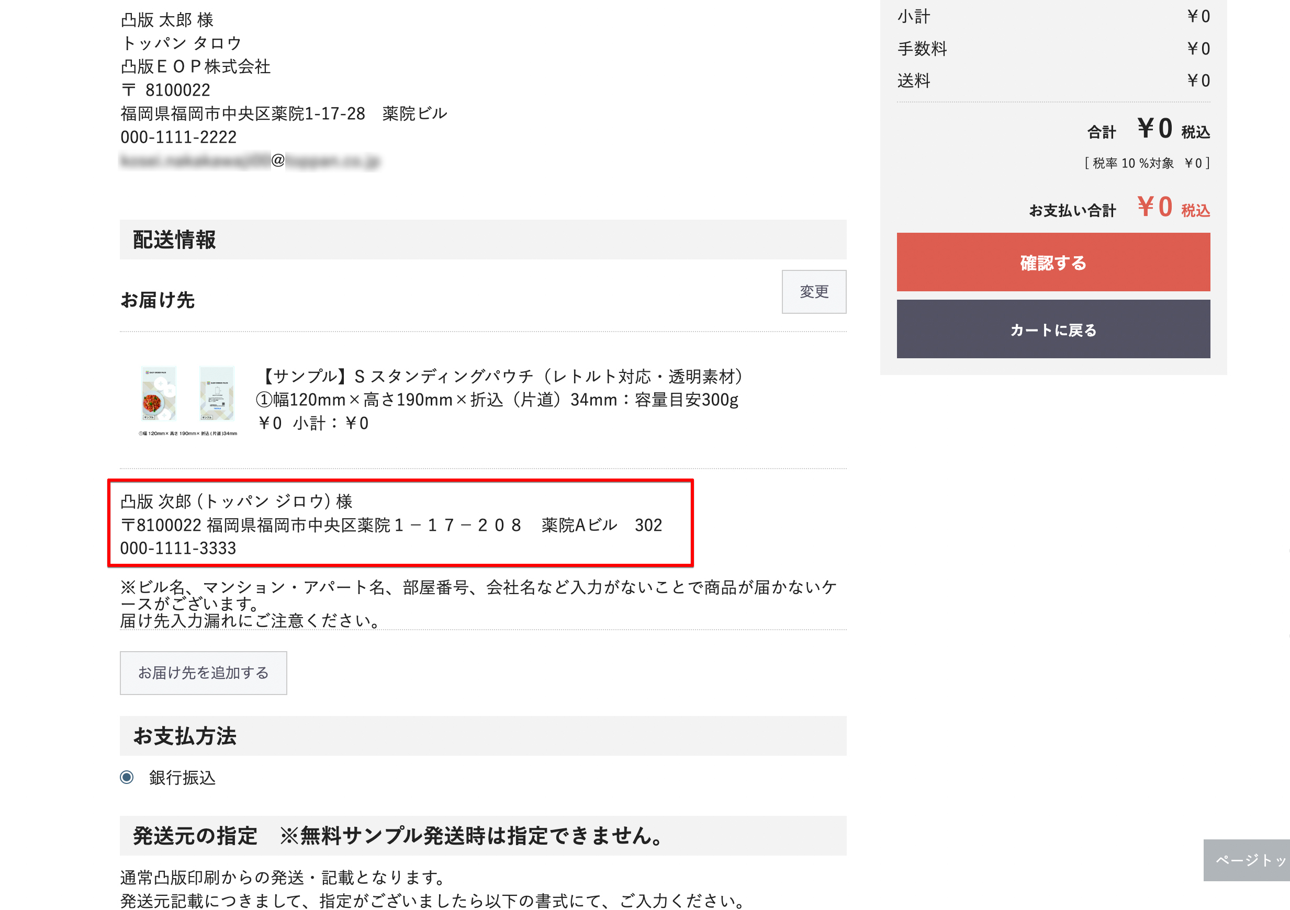This screenshot has height=910, width=1290.
Task: Click the 通常凸版印刷からの発送 shipping origin note
Action: pos(283,877)
